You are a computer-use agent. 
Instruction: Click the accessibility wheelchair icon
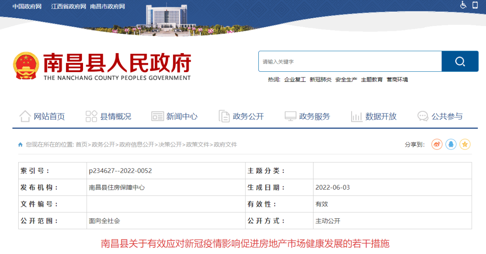[x=463, y=5]
